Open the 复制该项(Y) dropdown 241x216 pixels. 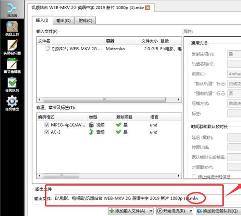[x=234, y=54]
